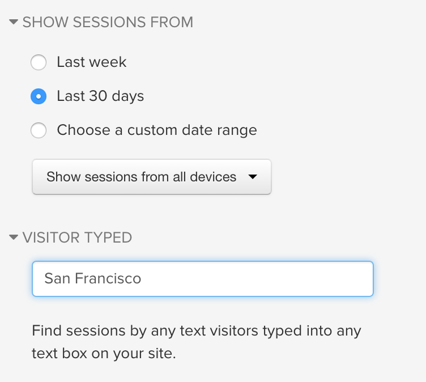Viewport: 426px width, 382px height.
Task: Open the Show sessions from all devices dropdown
Action: click(152, 177)
